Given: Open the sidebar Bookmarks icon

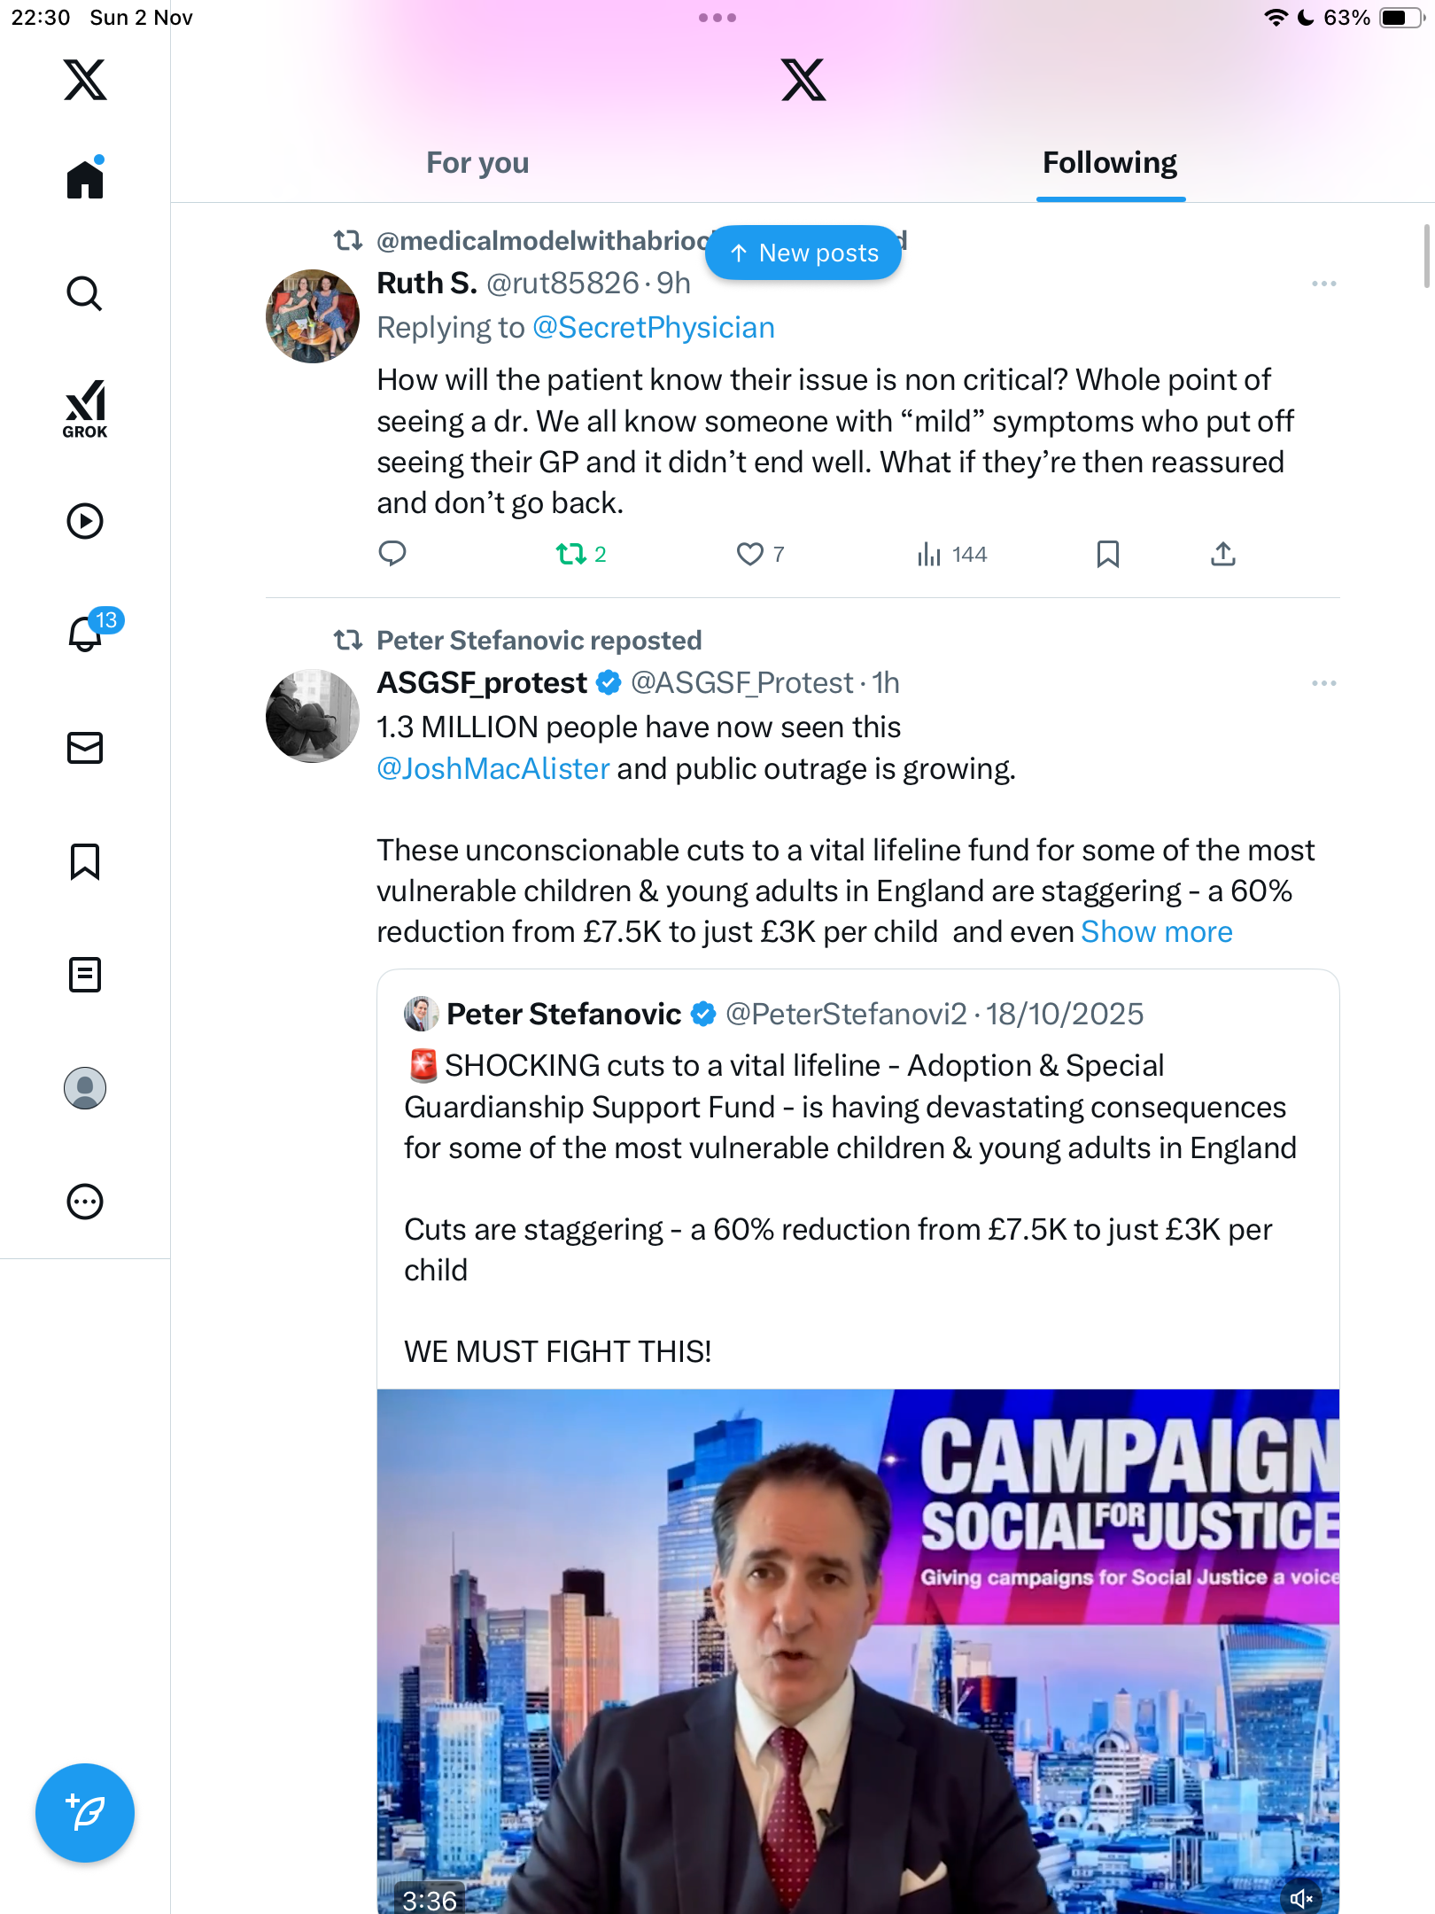Looking at the screenshot, I should tap(85, 861).
